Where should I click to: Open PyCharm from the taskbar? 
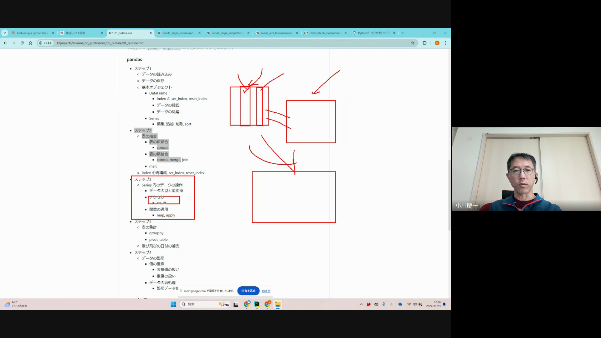pyautogui.click(x=257, y=304)
